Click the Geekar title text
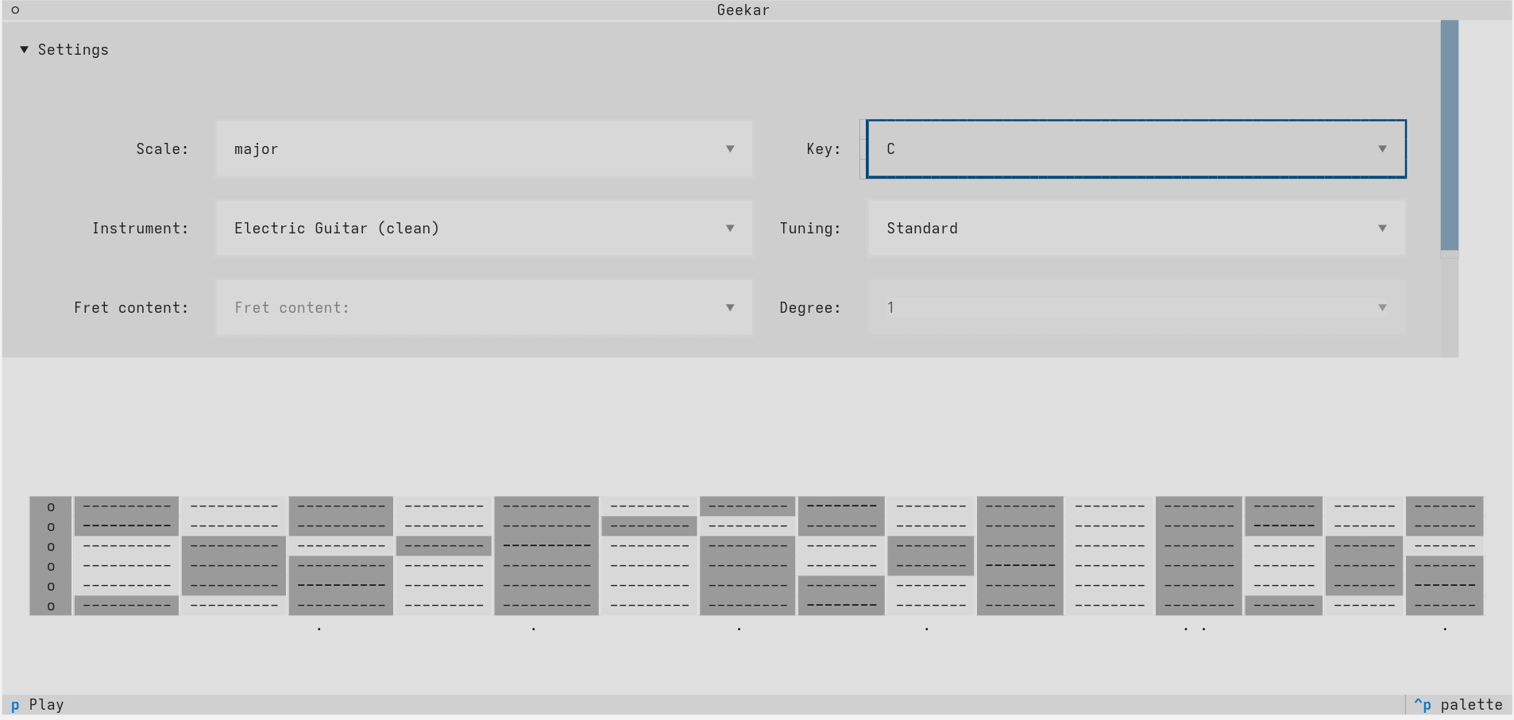The width and height of the screenshot is (1514, 720). (x=743, y=10)
